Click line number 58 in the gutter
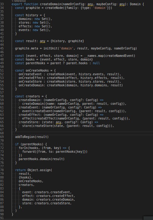Viewport: 153px width, 220px height. click(2, 96)
